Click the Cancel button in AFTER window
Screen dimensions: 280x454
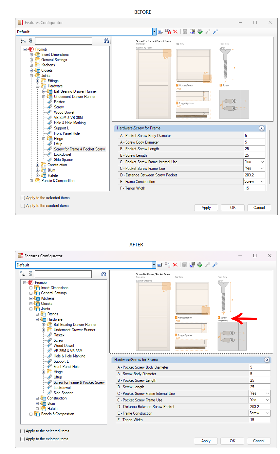259,441
